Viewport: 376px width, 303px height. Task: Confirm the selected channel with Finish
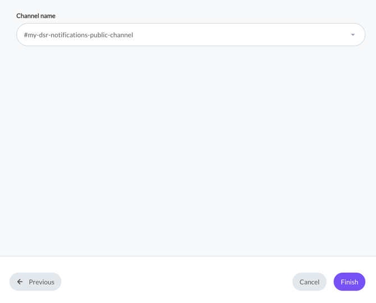[x=349, y=282]
